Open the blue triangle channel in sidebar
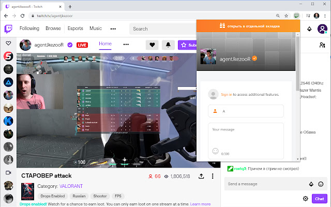The width and height of the screenshot is (331, 207). click(8, 82)
